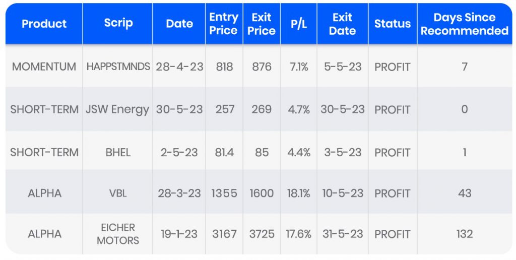Click the 132 days value

click(x=465, y=234)
